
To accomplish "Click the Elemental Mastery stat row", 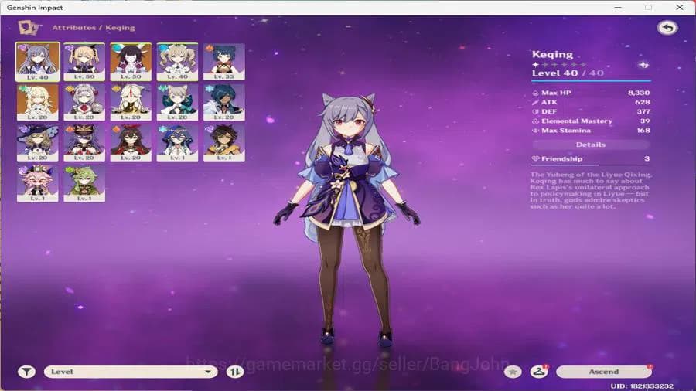I will (591, 121).
